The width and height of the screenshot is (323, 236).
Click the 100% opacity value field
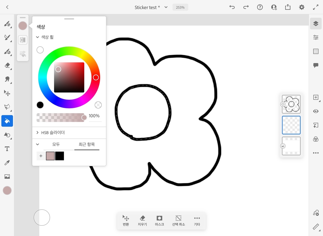tap(95, 116)
